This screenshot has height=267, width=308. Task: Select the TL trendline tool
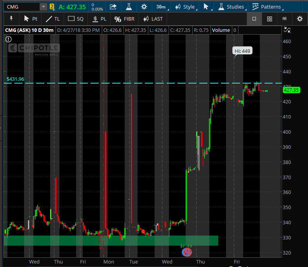(53, 19)
